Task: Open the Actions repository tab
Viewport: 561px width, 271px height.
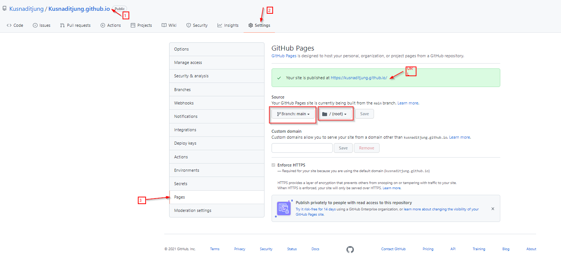Action: [x=111, y=25]
